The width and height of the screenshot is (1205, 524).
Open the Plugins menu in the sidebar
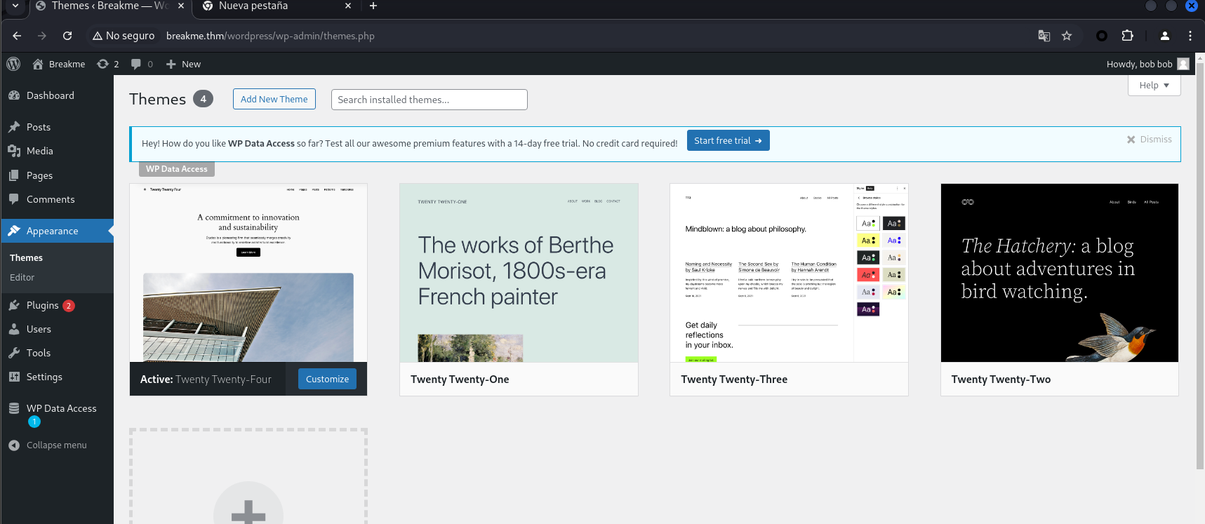(x=42, y=306)
